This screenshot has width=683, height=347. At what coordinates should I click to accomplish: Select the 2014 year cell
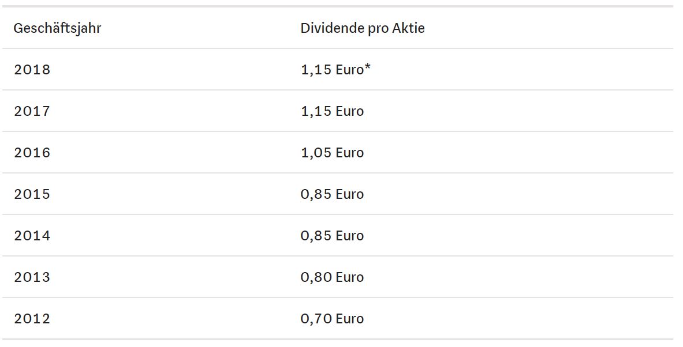click(32, 236)
